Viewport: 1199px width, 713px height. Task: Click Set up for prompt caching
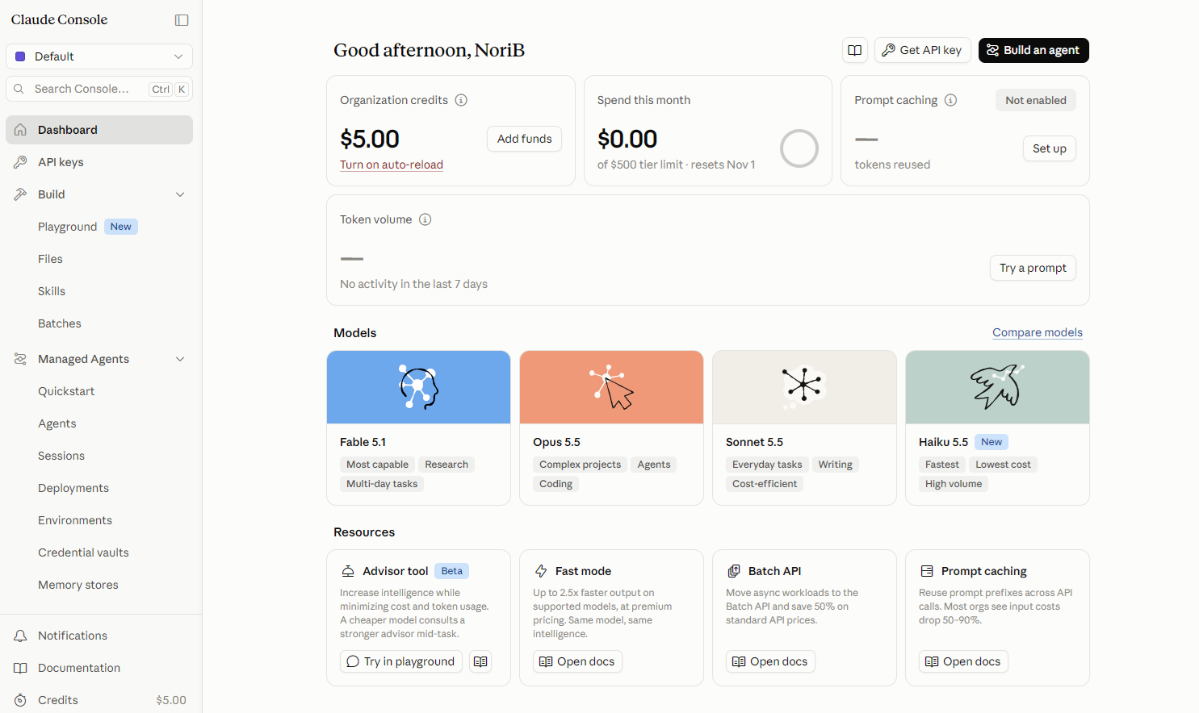[x=1049, y=148]
